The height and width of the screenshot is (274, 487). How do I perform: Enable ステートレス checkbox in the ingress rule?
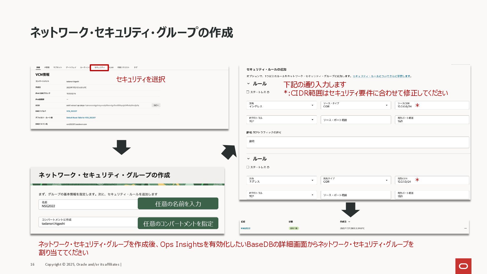click(x=248, y=92)
